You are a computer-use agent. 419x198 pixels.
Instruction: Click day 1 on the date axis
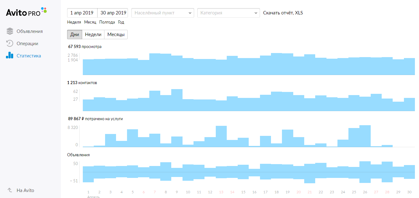[x=88, y=192]
